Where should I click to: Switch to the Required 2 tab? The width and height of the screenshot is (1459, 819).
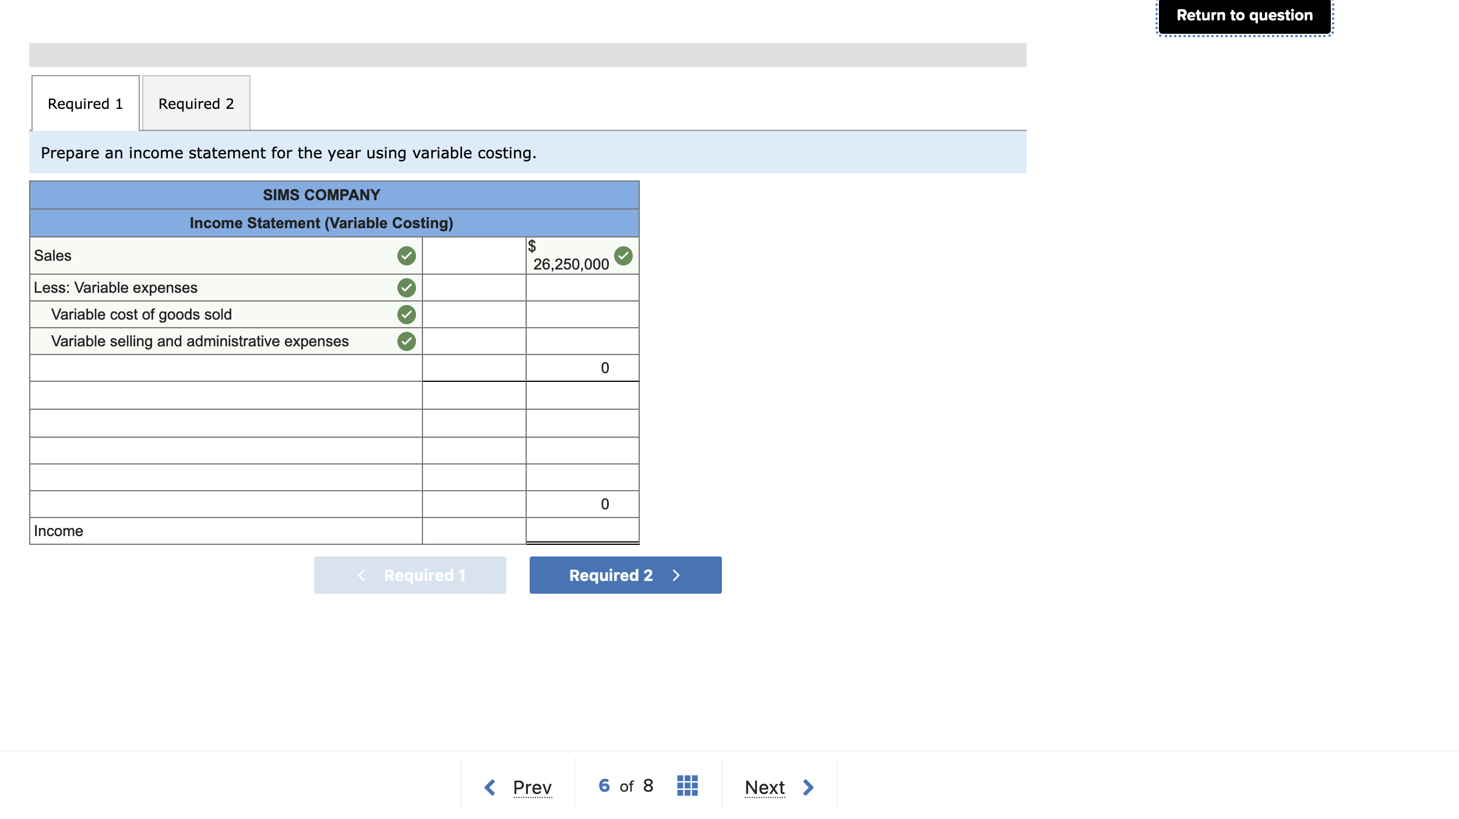(x=196, y=104)
